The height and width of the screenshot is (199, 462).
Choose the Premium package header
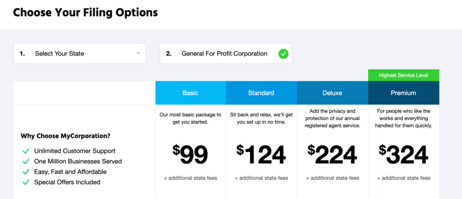pyautogui.click(x=404, y=93)
